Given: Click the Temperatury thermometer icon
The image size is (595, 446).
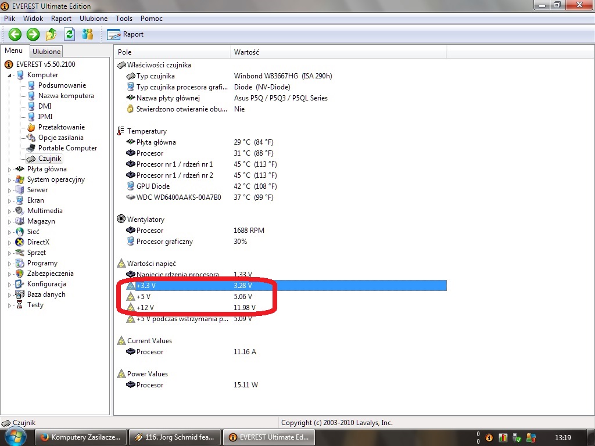Looking at the screenshot, I should (x=121, y=131).
